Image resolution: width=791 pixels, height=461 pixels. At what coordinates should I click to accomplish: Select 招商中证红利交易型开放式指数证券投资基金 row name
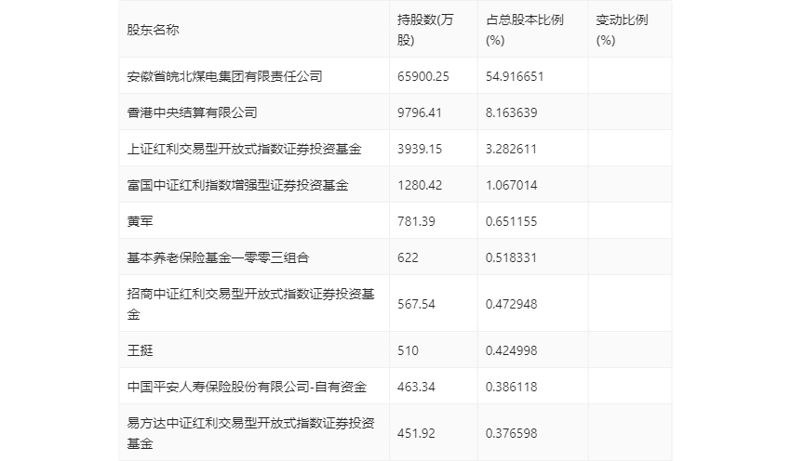250,304
